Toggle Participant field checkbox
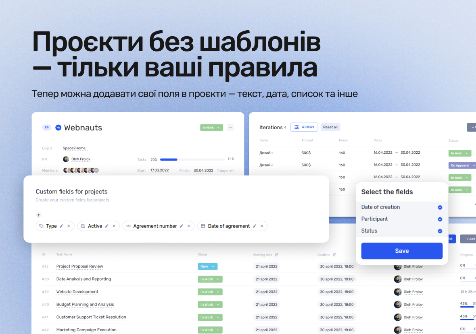The width and height of the screenshot is (476, 334). pos(440,219)
